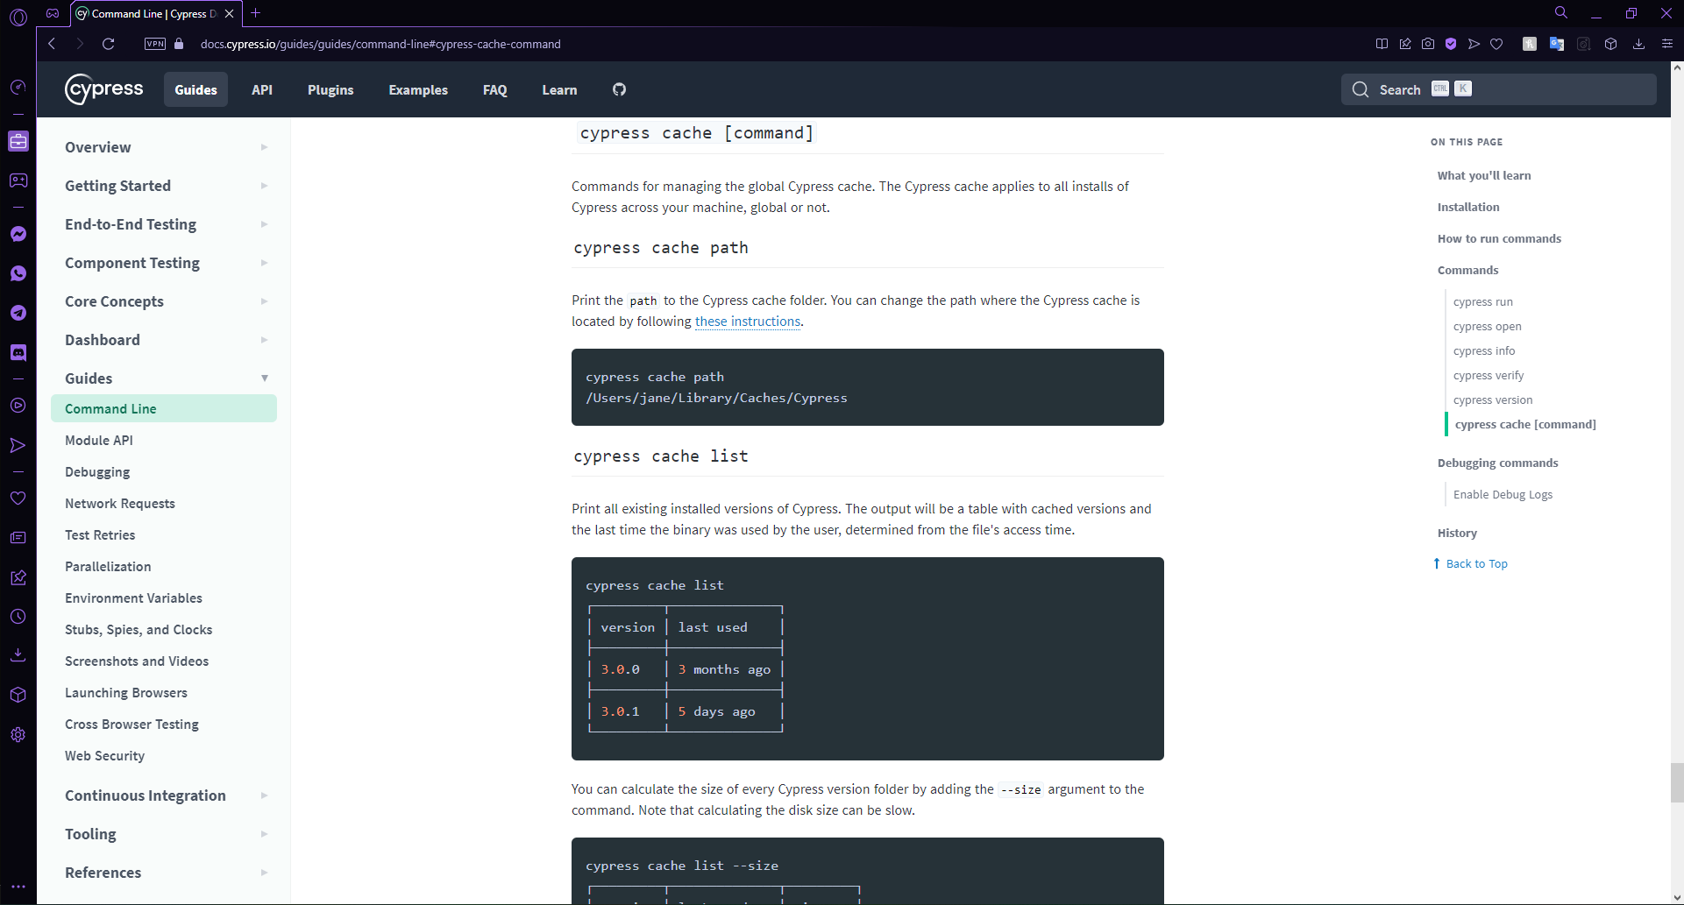Take a snapshot with the camera icon
Viewport: 1684px width, 905px height.
pyautogui.click(x=1428, y=44)
